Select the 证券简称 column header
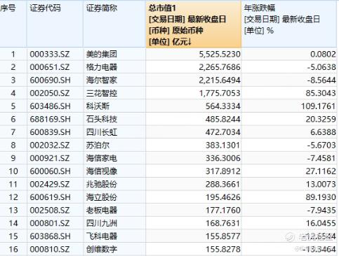Screen dimensions: 339x256 [114, 24]
